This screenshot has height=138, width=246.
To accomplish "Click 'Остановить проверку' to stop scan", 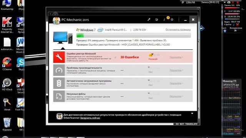I will coord(178,30).
